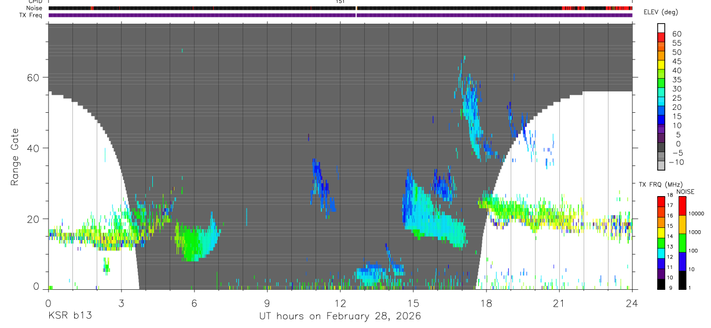
Task: Click the green NOISE band near 100
Action: pyautogui.click(x=683, y=243)
